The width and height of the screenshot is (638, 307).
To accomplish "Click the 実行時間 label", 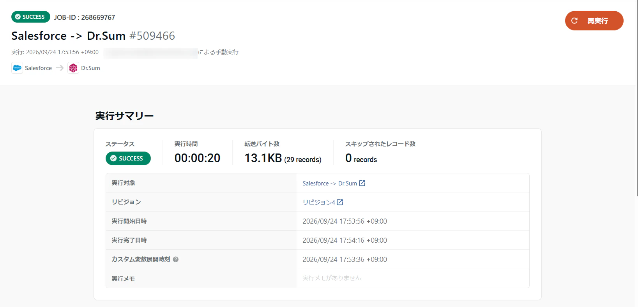I will (186, 144).
